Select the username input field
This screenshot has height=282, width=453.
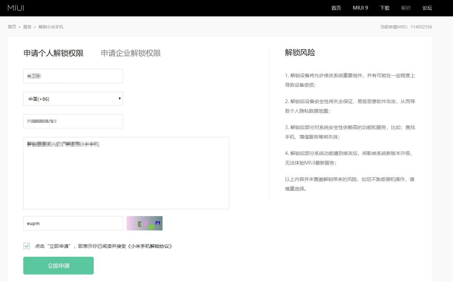coord(73,76)
